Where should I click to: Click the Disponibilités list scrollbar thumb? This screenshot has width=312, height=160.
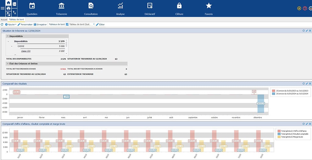coord(66,44)
